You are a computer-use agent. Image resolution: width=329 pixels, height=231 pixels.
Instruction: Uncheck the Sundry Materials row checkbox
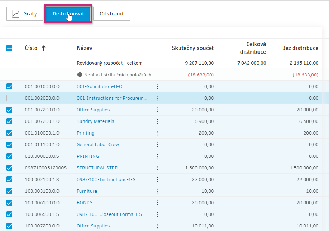tap(9, 121)
